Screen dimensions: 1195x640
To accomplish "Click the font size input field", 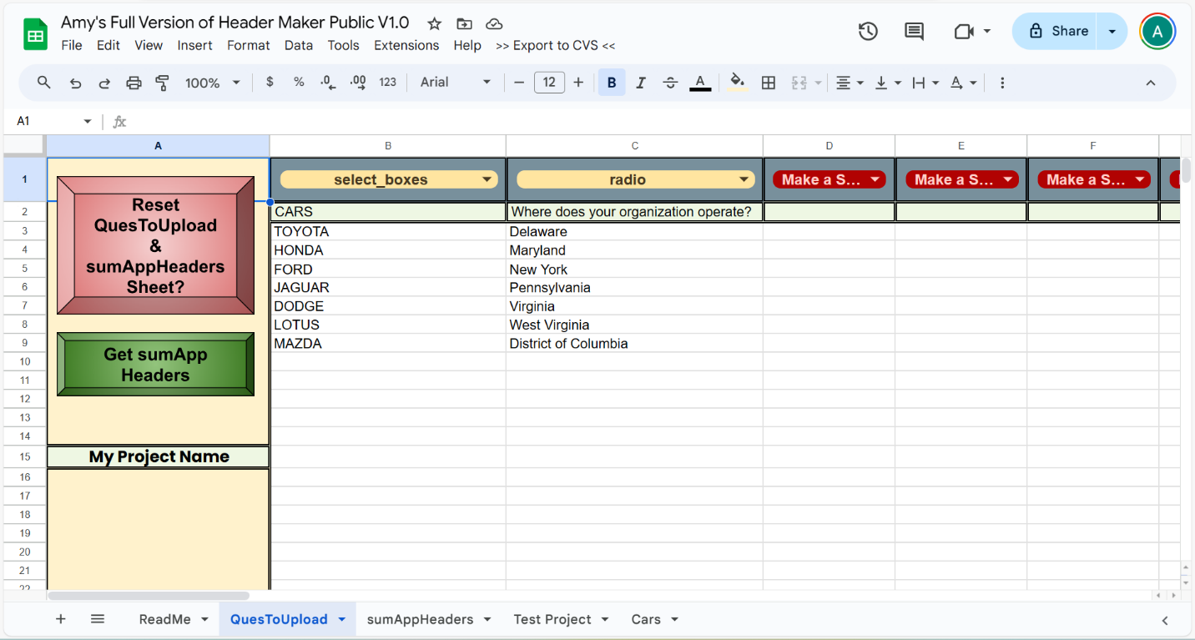I will click(x=549, y=83).
